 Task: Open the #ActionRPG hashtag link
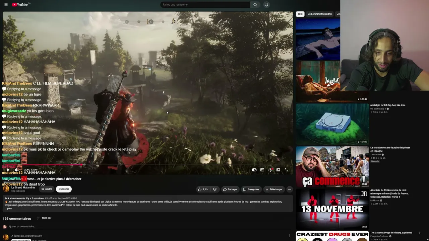tap(64, 198)
